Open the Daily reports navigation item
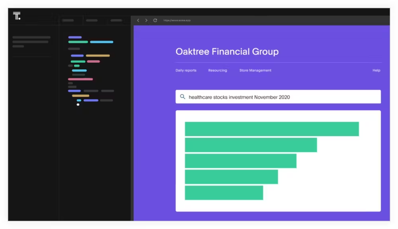The height and width of the screenshot is (229, 398). tap(186, 70)
